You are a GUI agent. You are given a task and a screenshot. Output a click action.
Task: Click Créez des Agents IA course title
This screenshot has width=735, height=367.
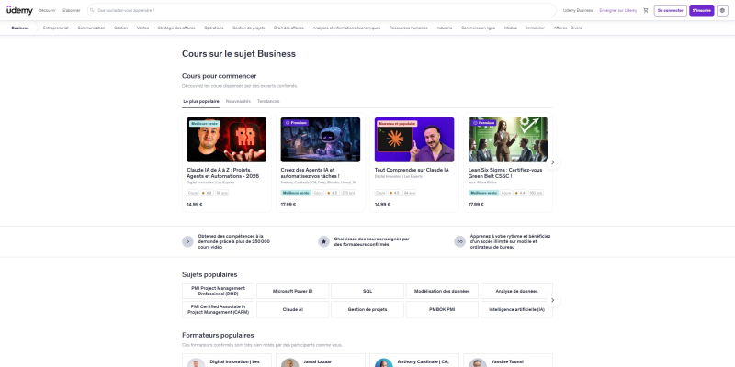tap(310, 172)
